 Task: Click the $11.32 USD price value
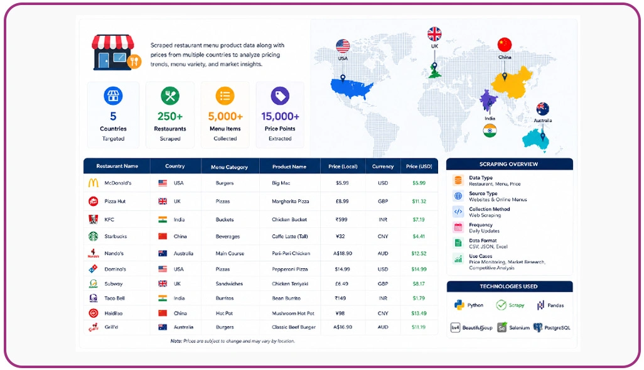pos(419,202)
